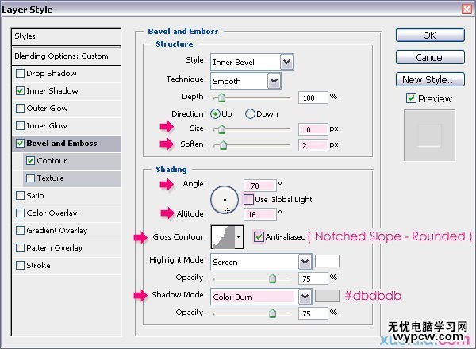Open the Texture sub-item label

tap(51, 178)
